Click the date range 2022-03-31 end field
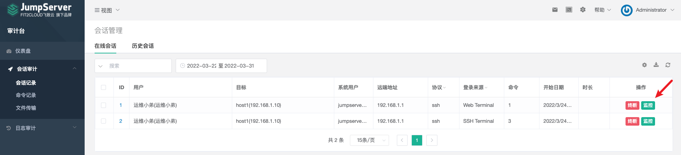This screenshot has height=155, width=681. pos(239,66)
